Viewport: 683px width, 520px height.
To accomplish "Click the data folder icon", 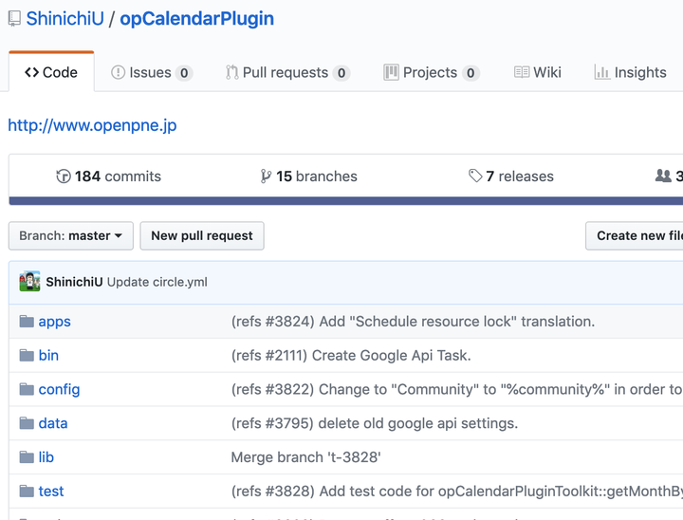I will [27, 423].
